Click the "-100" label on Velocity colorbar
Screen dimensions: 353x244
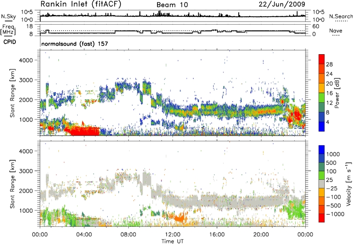click(x=333, y=197)
